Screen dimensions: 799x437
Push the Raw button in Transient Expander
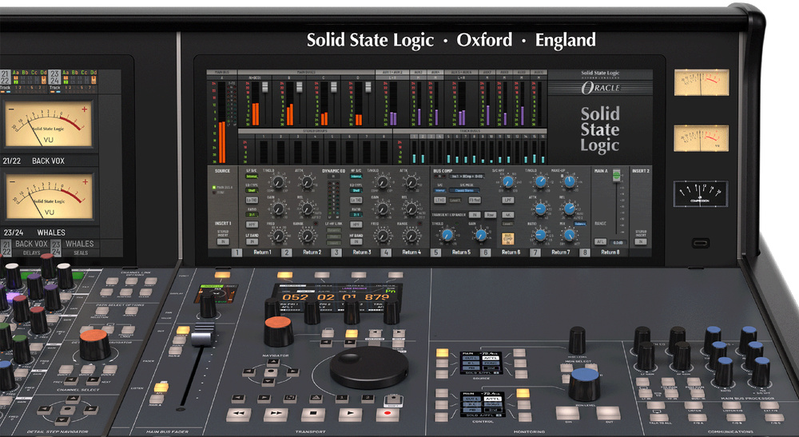pyautogui.click(x=491, y=215)
